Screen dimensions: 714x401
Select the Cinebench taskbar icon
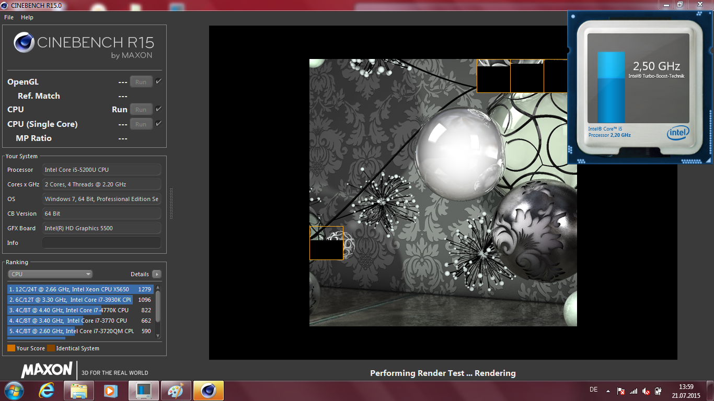coord(209,391)
